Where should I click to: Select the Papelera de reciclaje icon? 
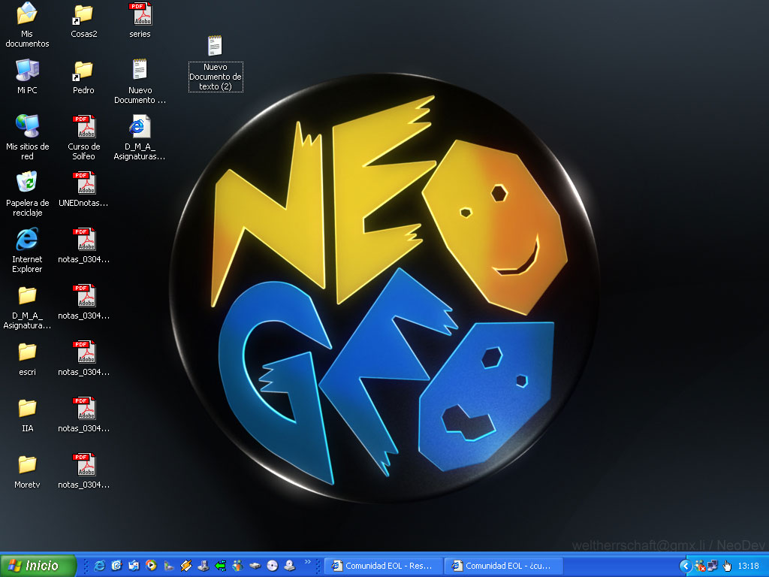[x=27, y=183]
